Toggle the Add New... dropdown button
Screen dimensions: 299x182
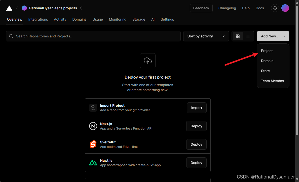[273, 36]
